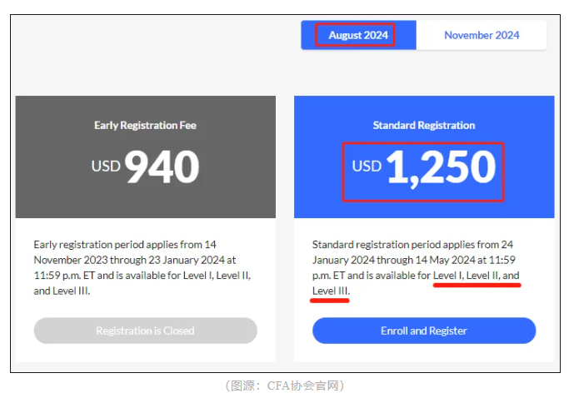Click the USD label beside 940
The height and width of the screenshot is (398, 569).
106,167
